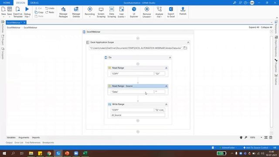
Task: Click Redo in the ribbon
Action: click(x=50, y=12)
